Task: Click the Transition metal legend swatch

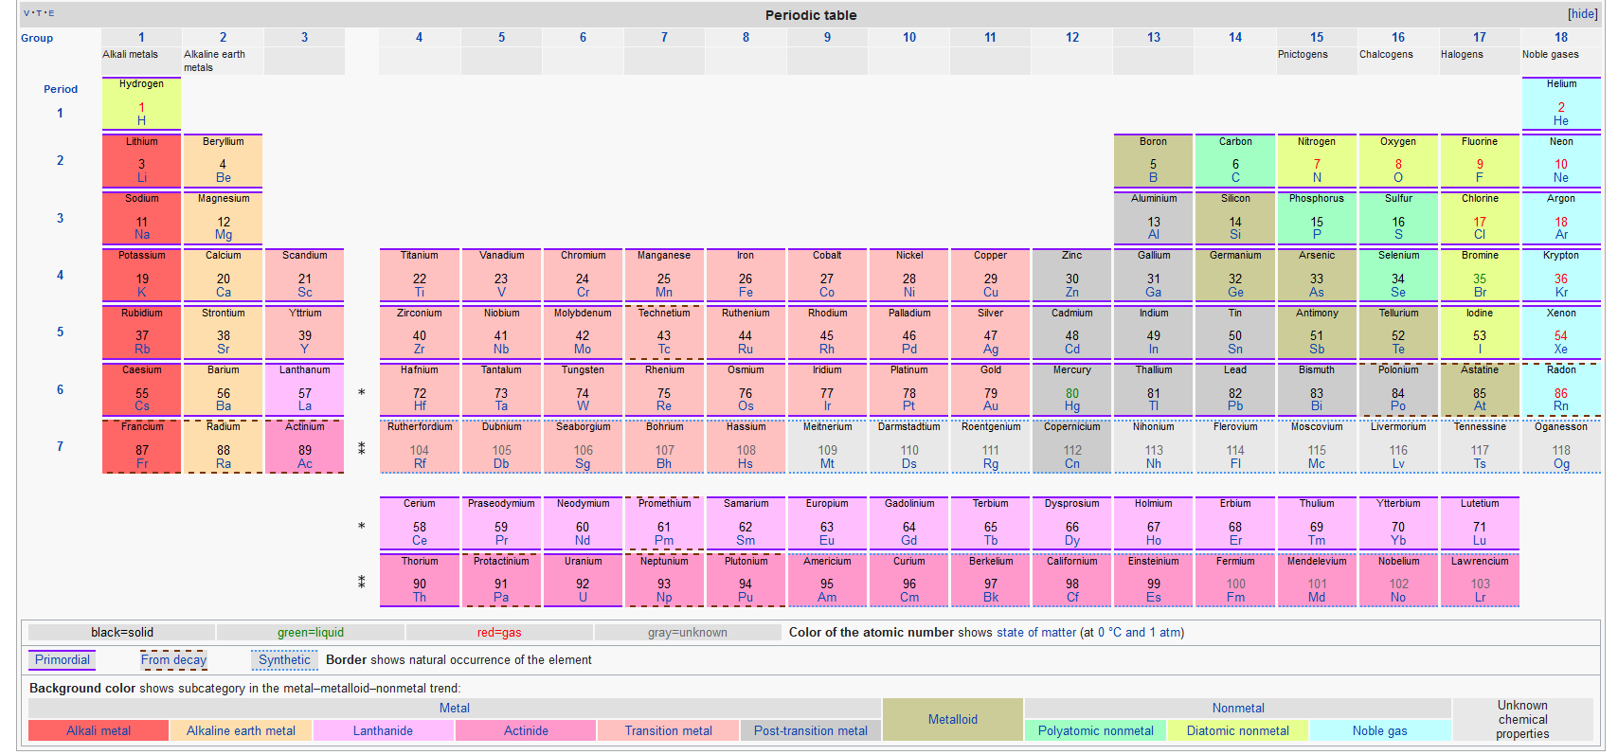Action: [668, 730]
